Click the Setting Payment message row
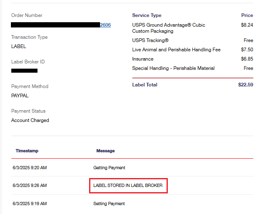 click(109, 204)
